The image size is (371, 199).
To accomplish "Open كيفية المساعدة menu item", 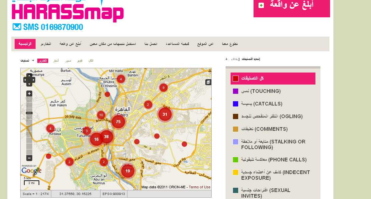I will pyautogui.click(x=177, y=44).
